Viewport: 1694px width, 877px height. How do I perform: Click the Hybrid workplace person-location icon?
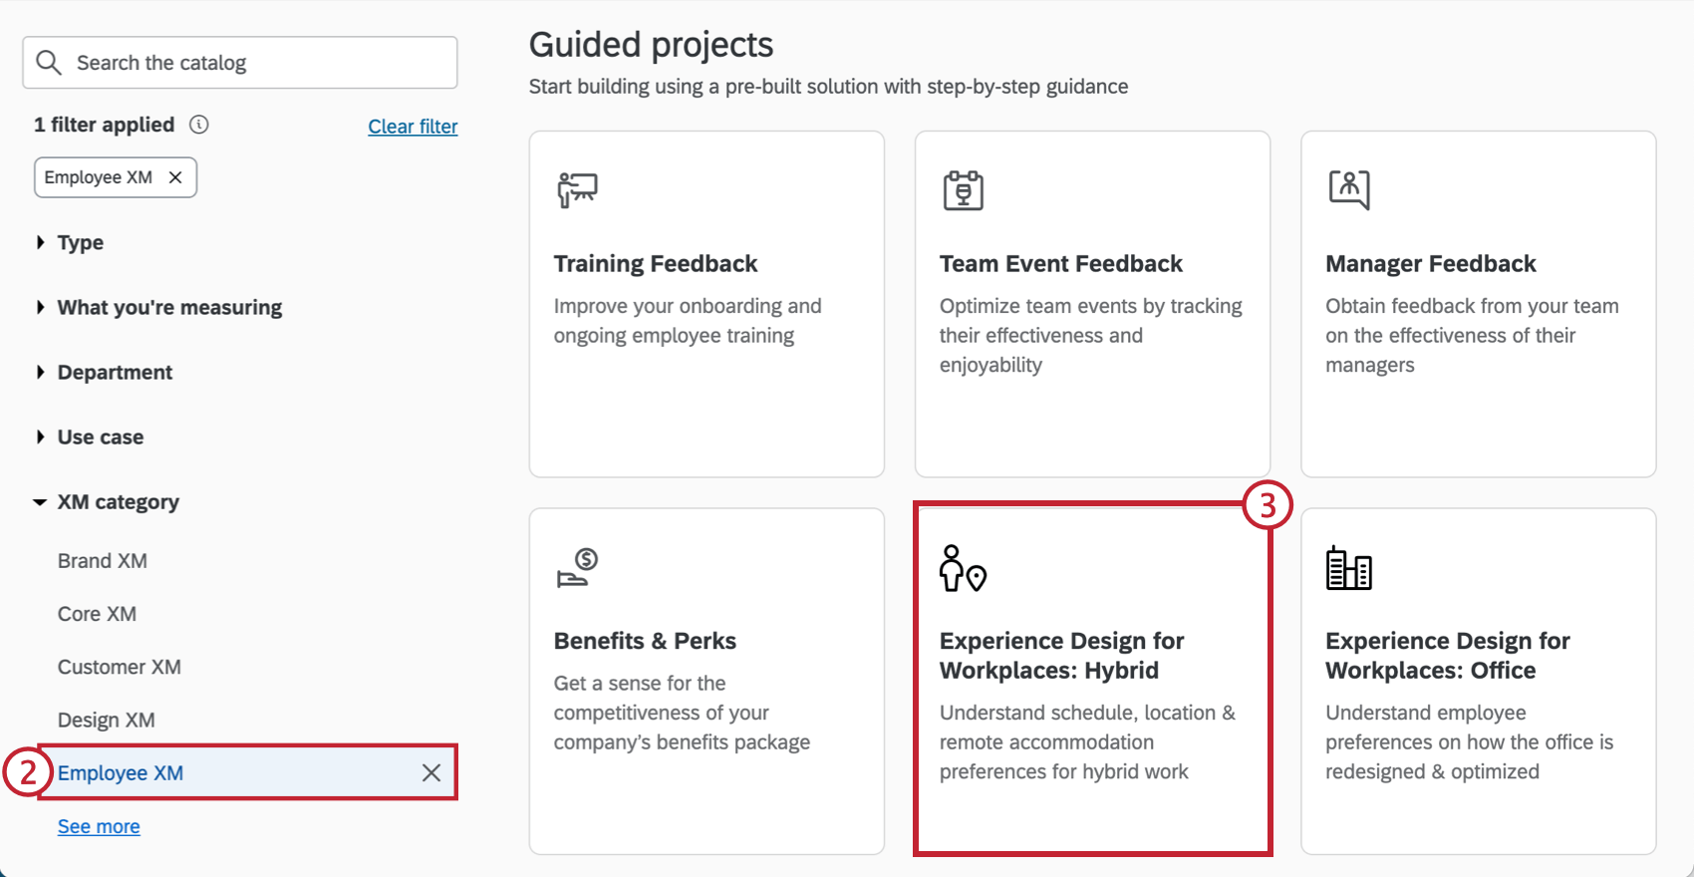[x=963, y=568]
